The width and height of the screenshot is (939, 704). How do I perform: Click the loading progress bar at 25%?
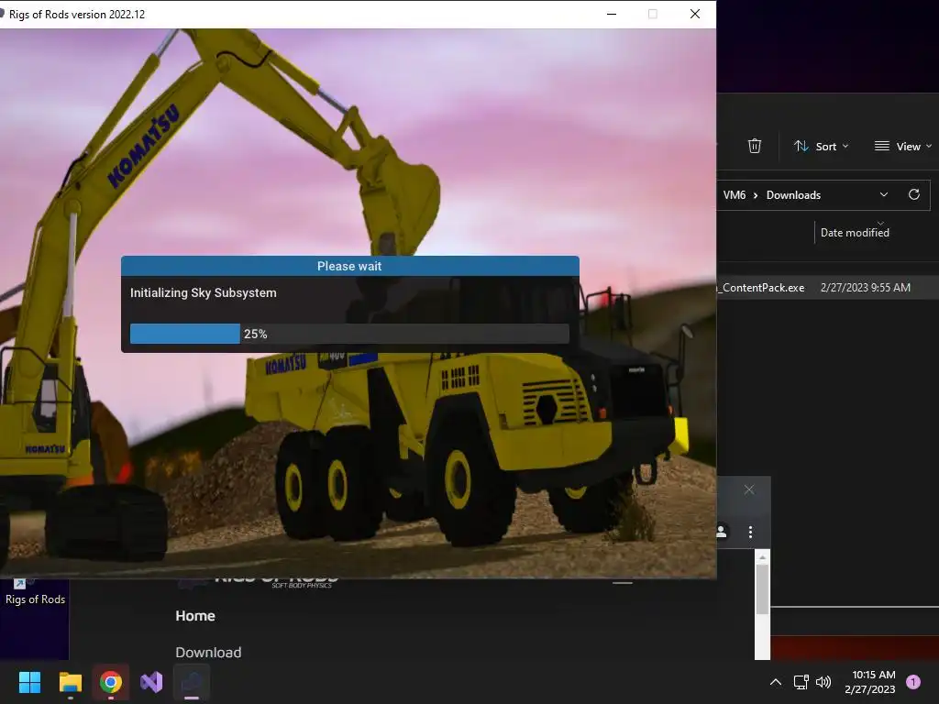click(x=349, y=334)
